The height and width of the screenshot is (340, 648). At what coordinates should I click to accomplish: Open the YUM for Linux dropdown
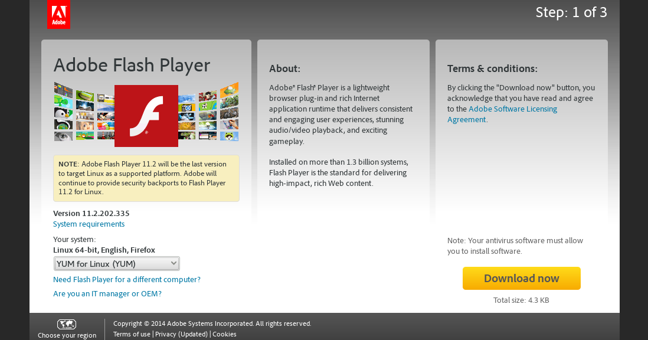[x=116, y=264]
